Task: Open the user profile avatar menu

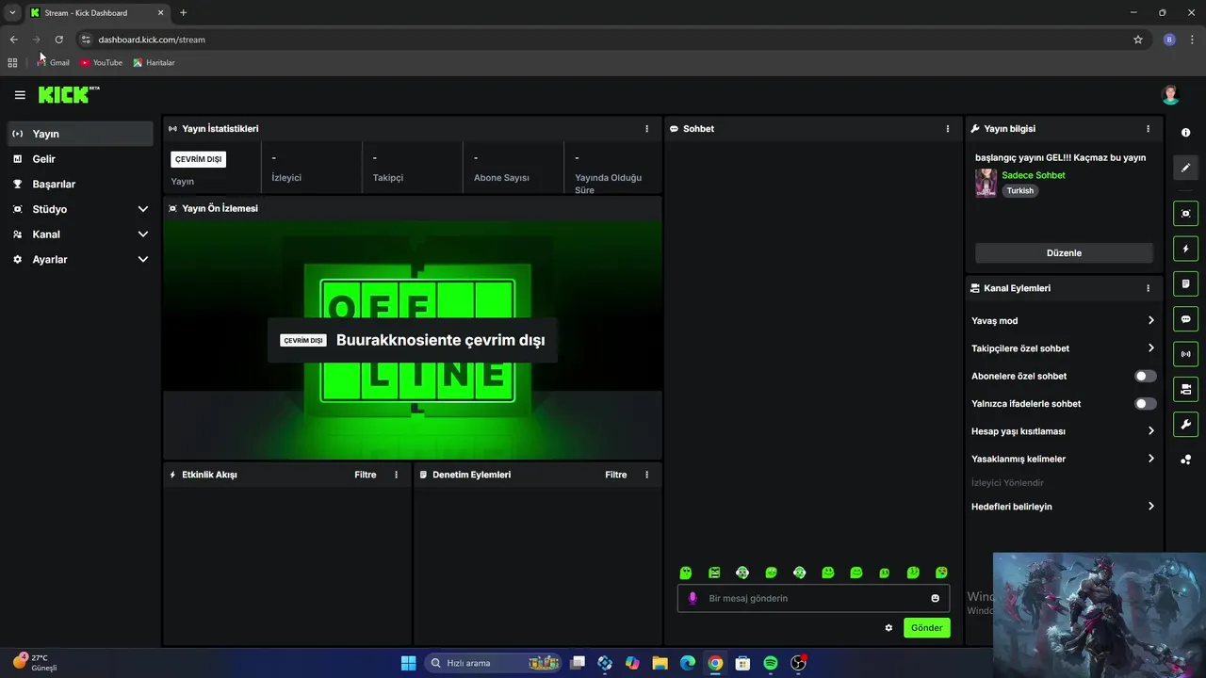Action: (x=1170, y=94)
